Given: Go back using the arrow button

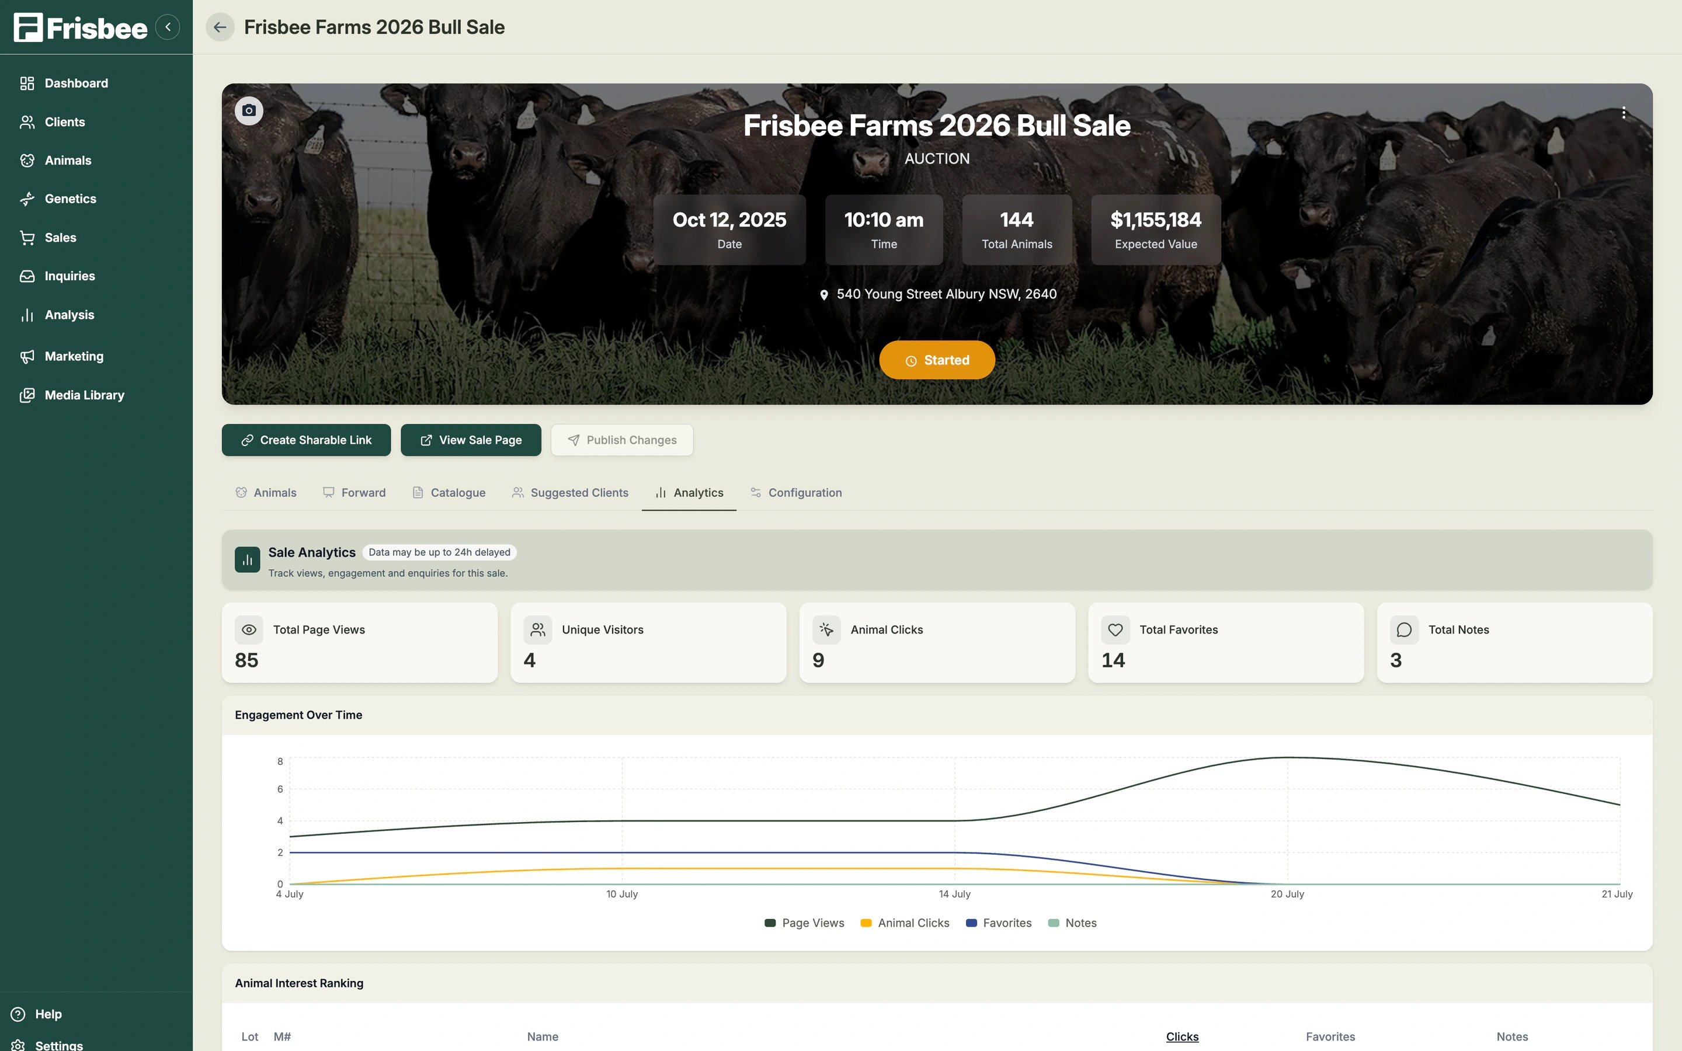Looking at the screenshot, I should (x=220, y=27).
